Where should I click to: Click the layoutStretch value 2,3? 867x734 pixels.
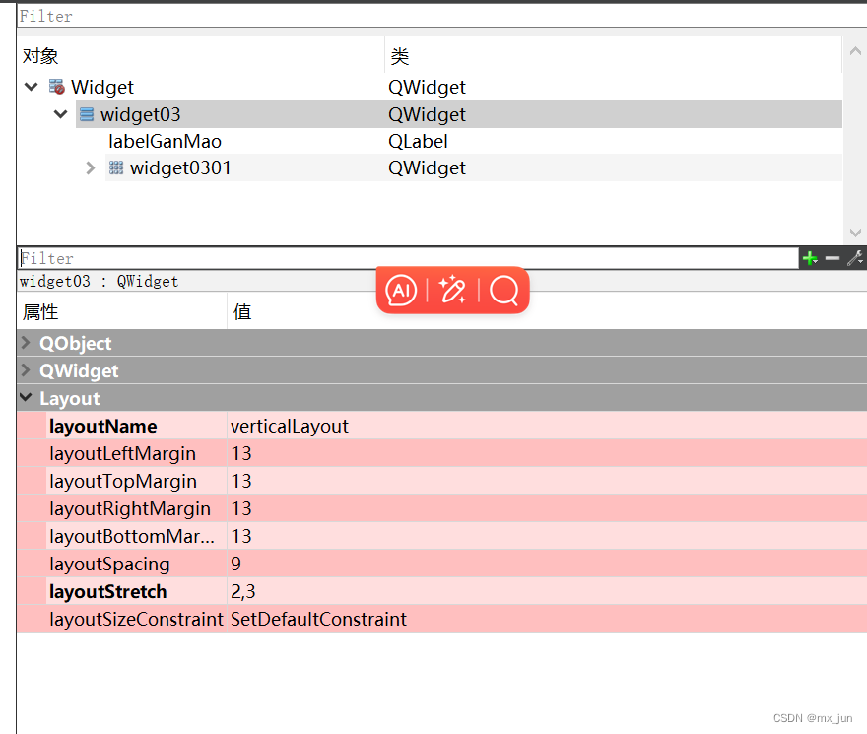pos(243,591)
